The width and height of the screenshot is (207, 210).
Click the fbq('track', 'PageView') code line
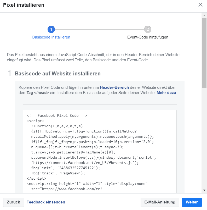pyautogui.click(x=58, y=173)
